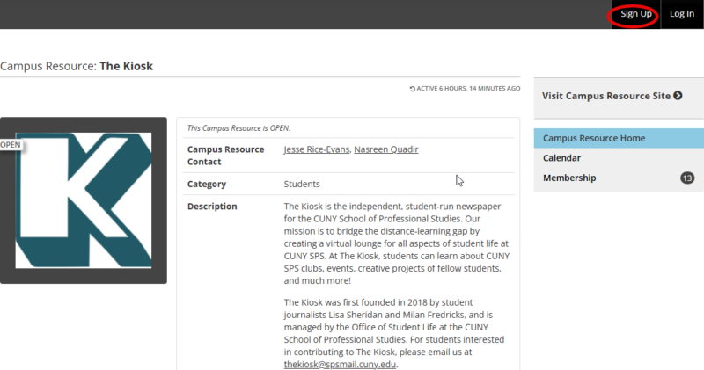
Task: Click the 'Students' category value
Action: coord(302,184)
